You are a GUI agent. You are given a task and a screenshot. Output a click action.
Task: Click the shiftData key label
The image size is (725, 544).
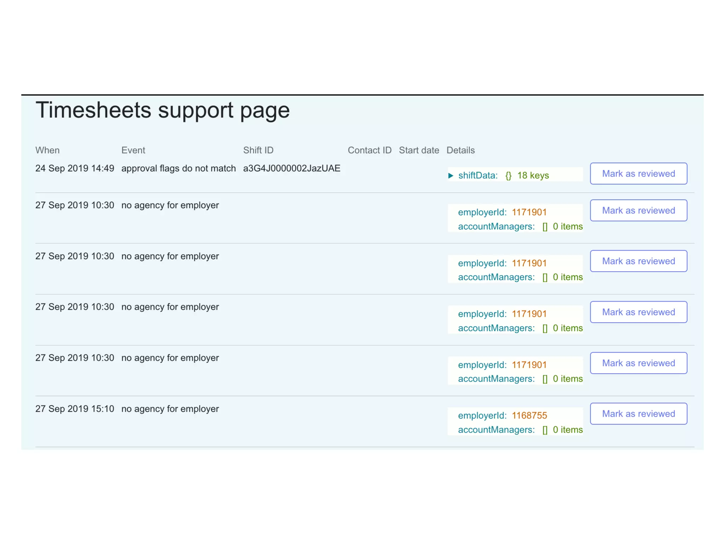pyautogui.click(x=478, y=176)
